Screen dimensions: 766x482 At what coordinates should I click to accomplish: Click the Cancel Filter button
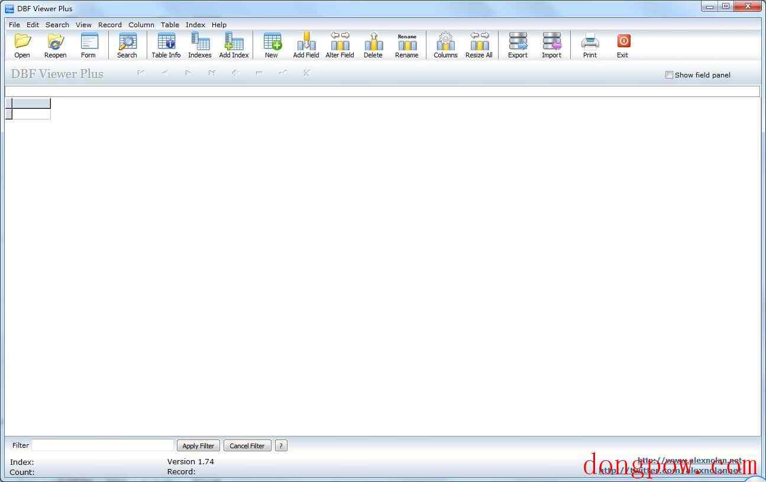click(x=247, y=446)
